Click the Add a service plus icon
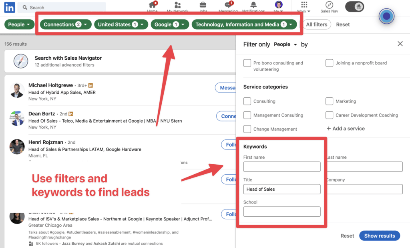Viewport: 410px width, 248px height. click(329, 129)
